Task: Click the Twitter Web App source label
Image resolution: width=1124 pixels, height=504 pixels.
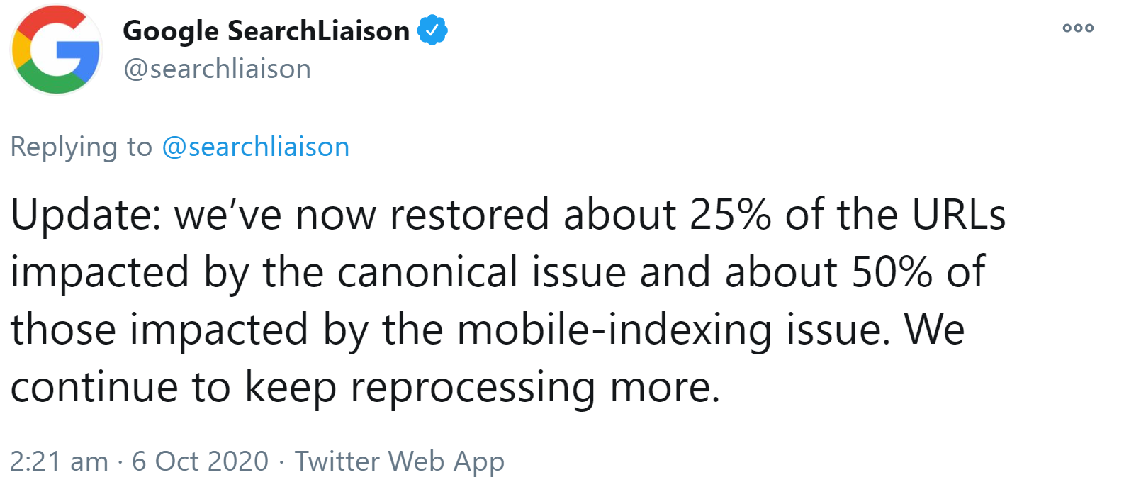Action: (400, 461)
